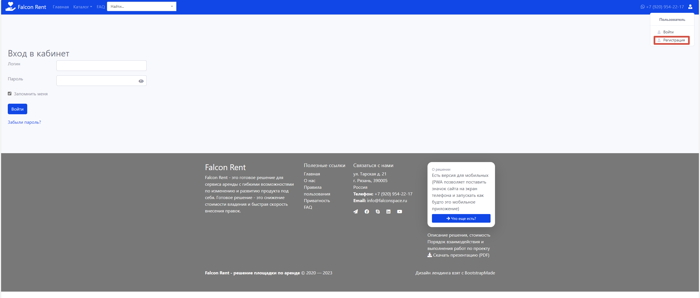Click the 'Что еще есть?' button
This screenshot has height=298, width=700.
(461, 218)
